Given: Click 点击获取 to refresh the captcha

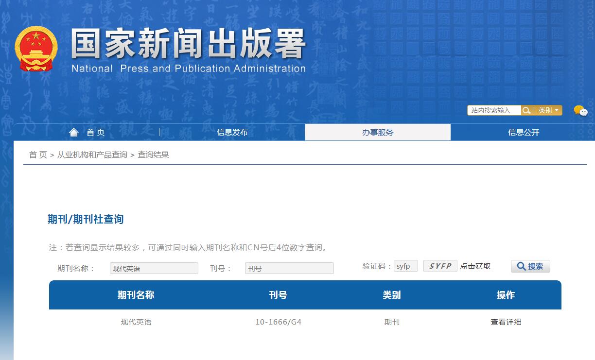Looking at the screenshot, I should pyautogui.click(x=476, y=266).
